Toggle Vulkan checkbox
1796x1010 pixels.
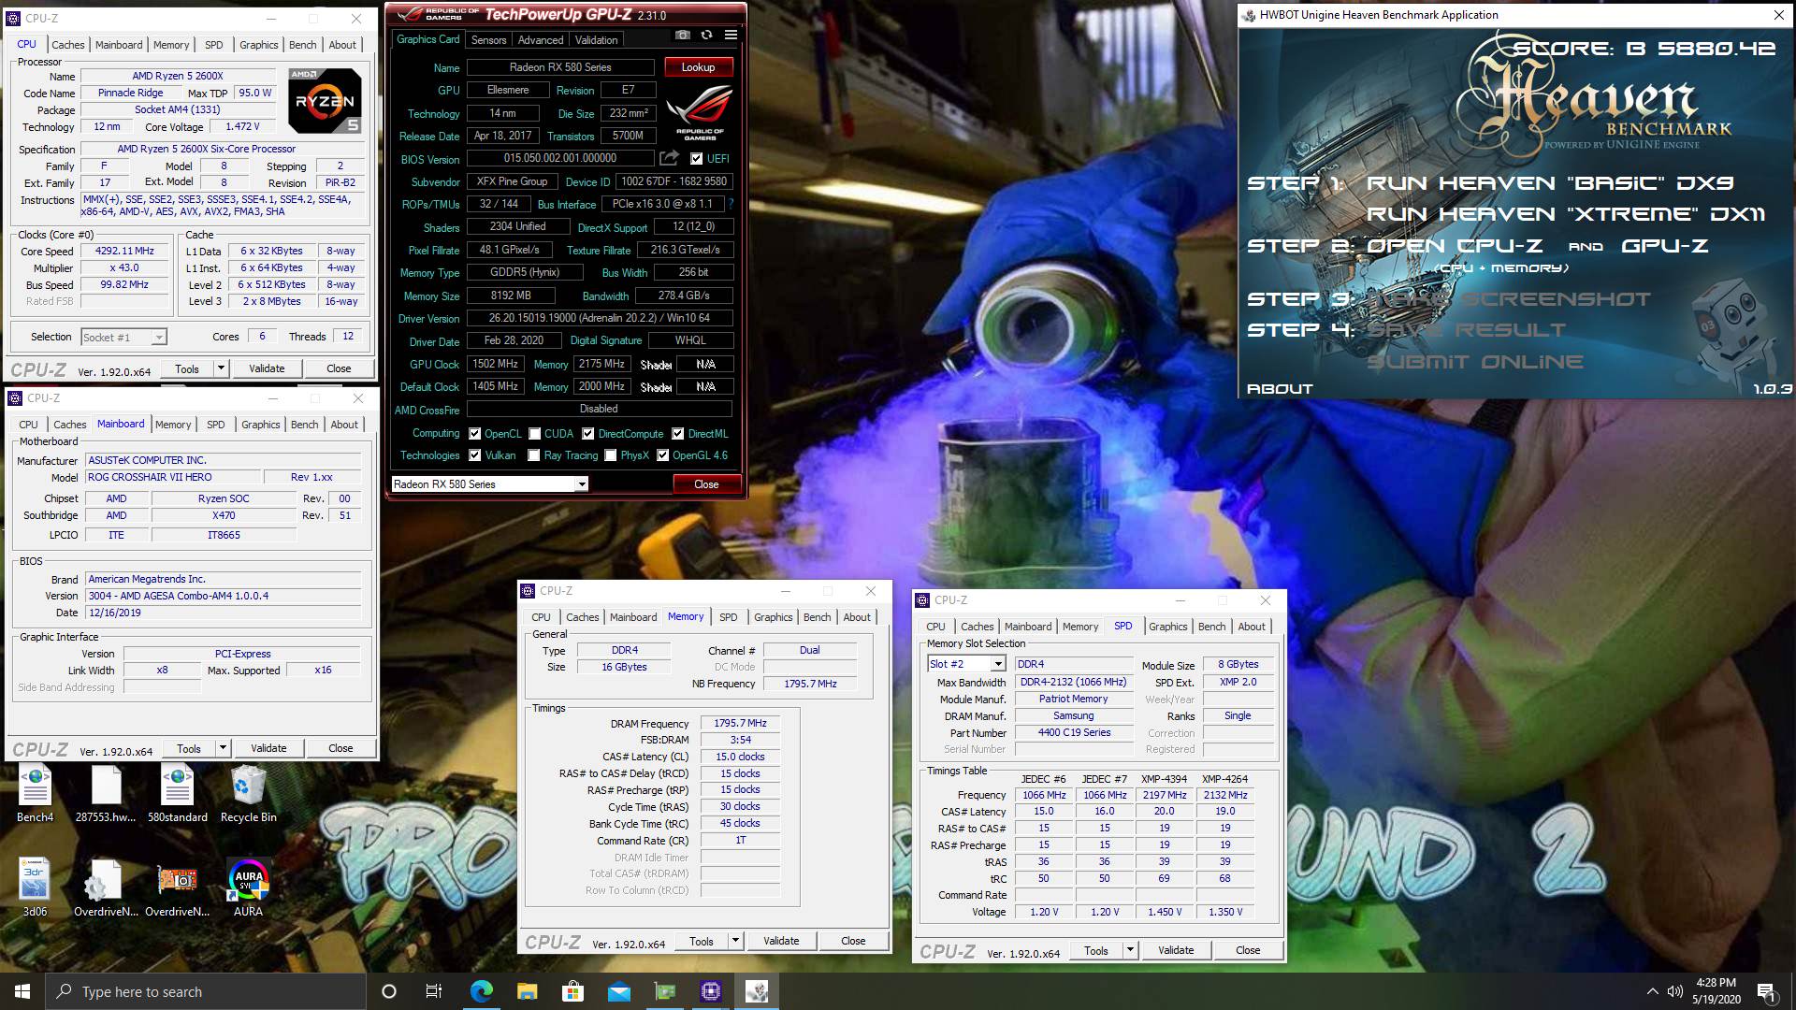pyautogui.click(x=475, y=455)
